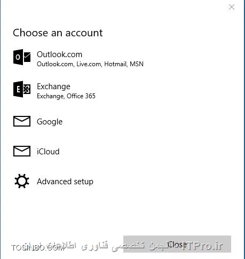Image resolution: width=245 pixels, height=259 pixels.
Task: Click the Close button
Action: click(177, 244)
